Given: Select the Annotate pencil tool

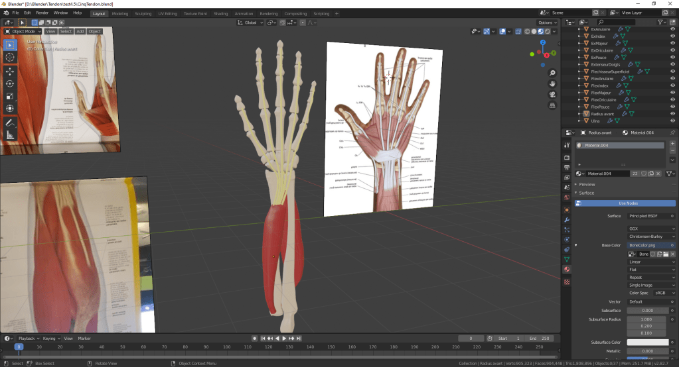Looking at the screenshot, I should 10,123.
